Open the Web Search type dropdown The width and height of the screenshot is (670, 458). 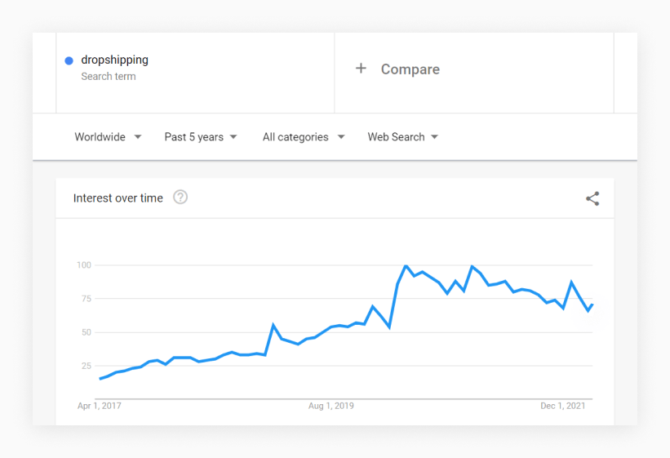point(402,137)
